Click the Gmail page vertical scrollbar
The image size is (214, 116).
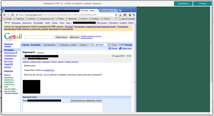point(135,67)
